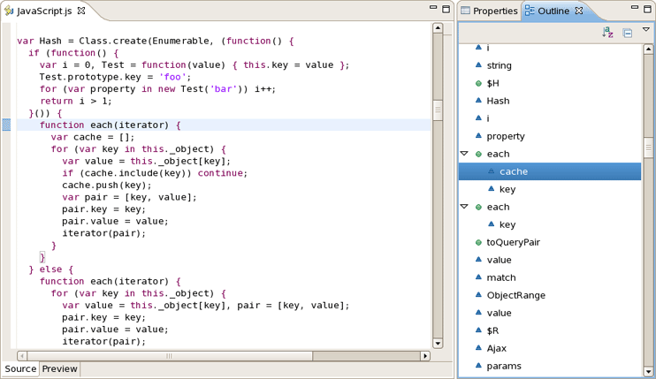Select the string variable in Outline
Image resolution: width=656 pixels, height=379 pixels.
tap(499, 65)
